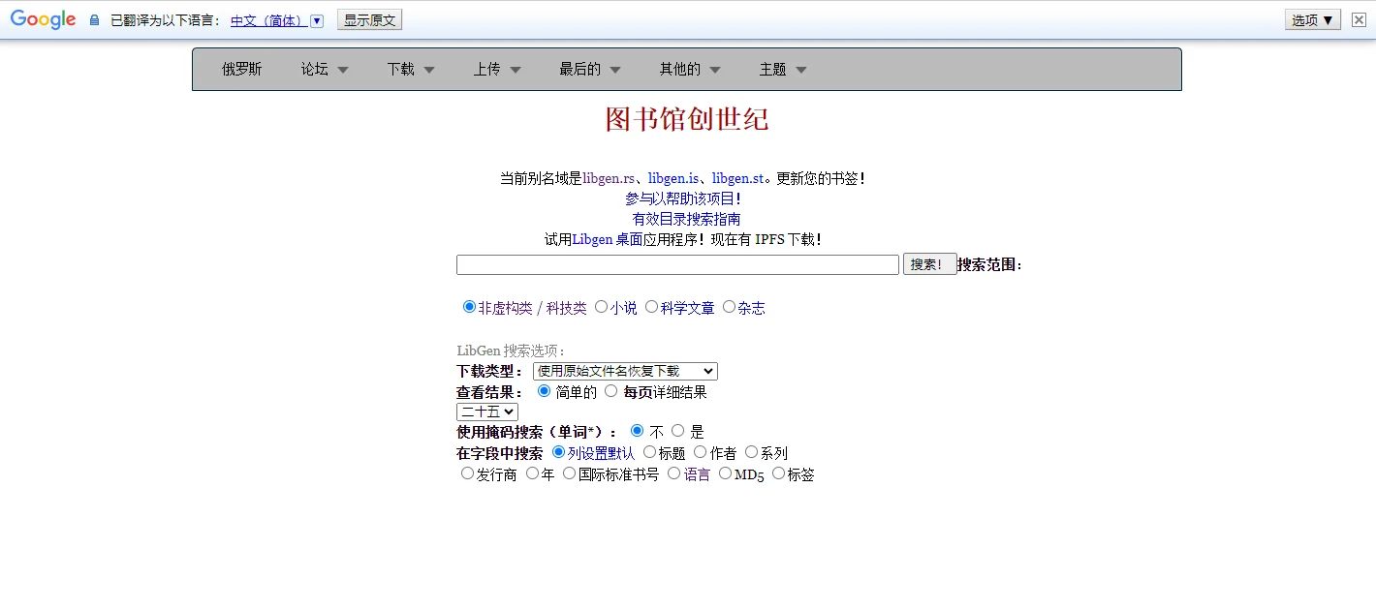Select the 每页详细结果 radio button
The width and height of the screenshot is (1376, 610).
point(610,391)
